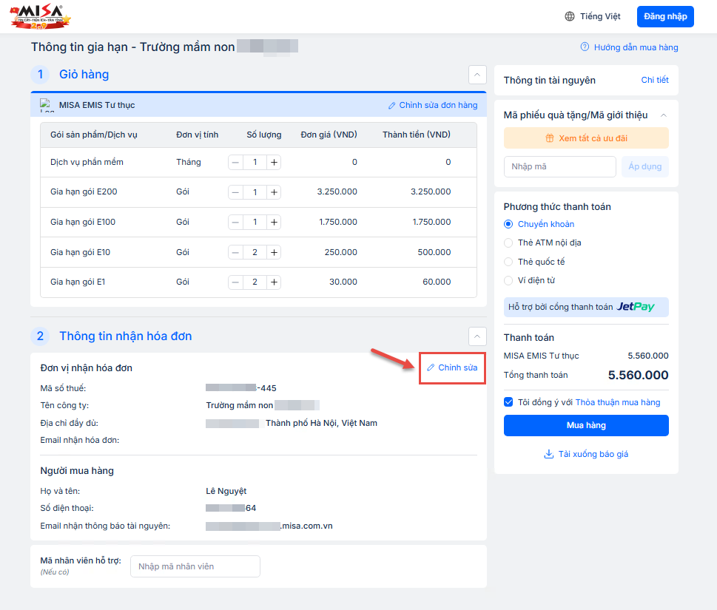Click the Phương thức thanh toán heading

(557, 207)
